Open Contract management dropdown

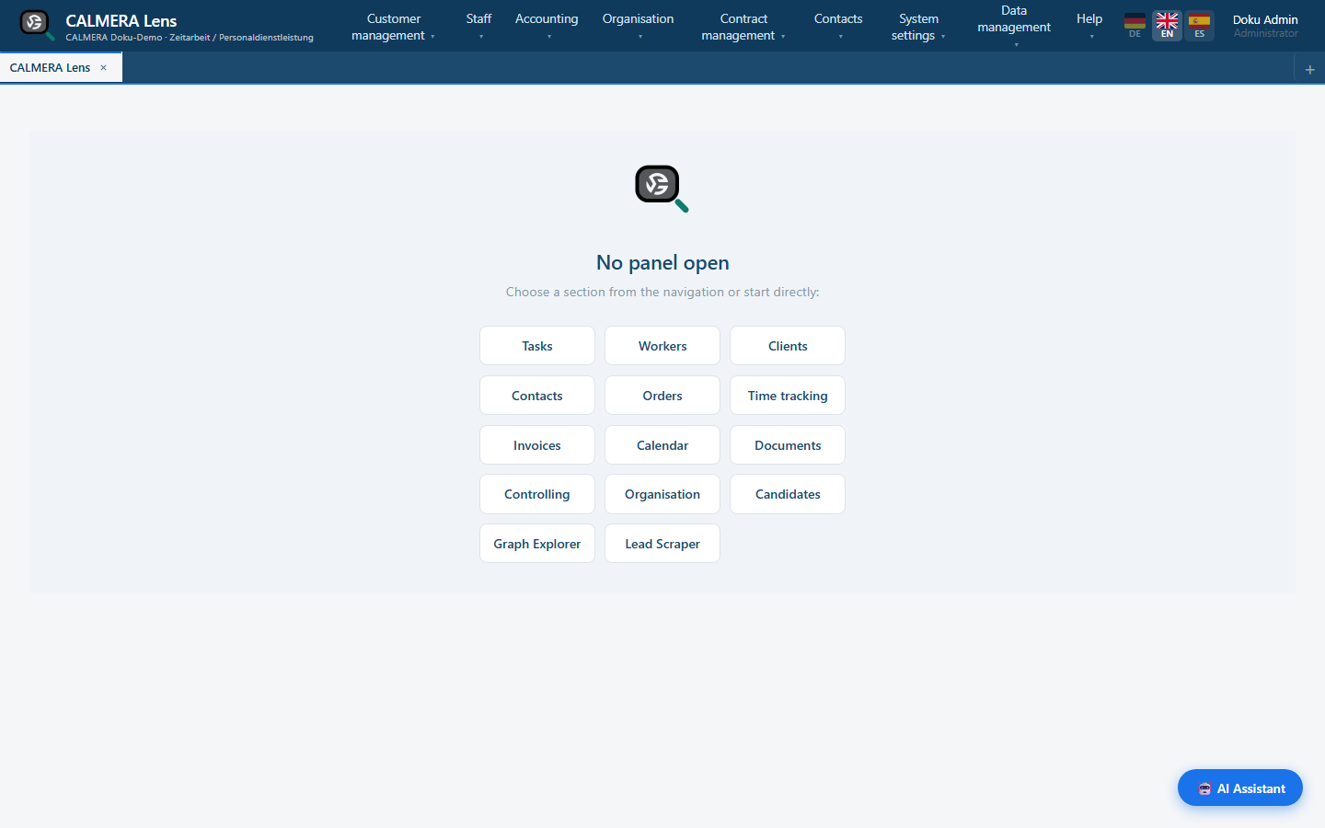[x=743, y=27]
